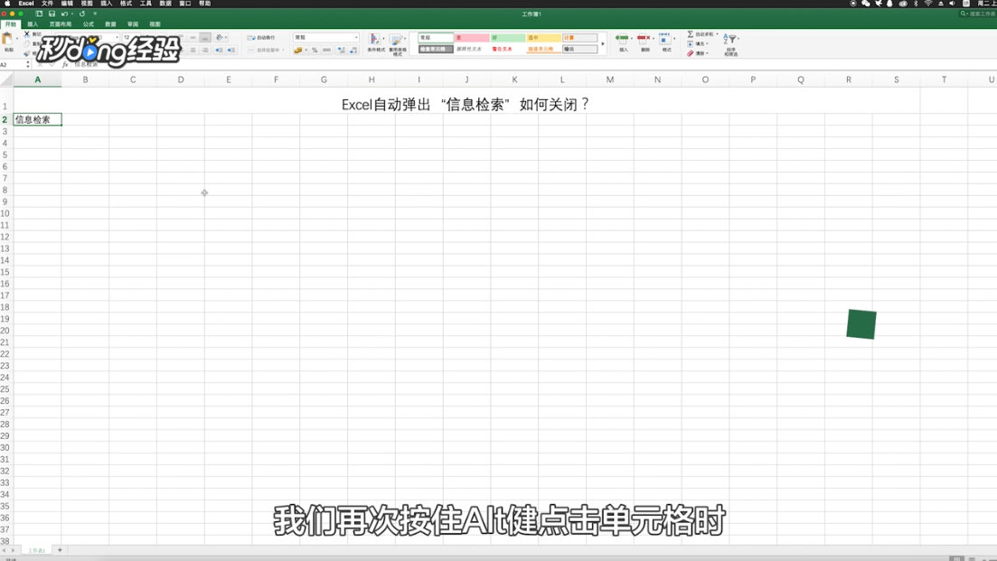Click the AutoSum sigma icon
The width and height of the screenshot is (997, 561).
pos(690,33)
